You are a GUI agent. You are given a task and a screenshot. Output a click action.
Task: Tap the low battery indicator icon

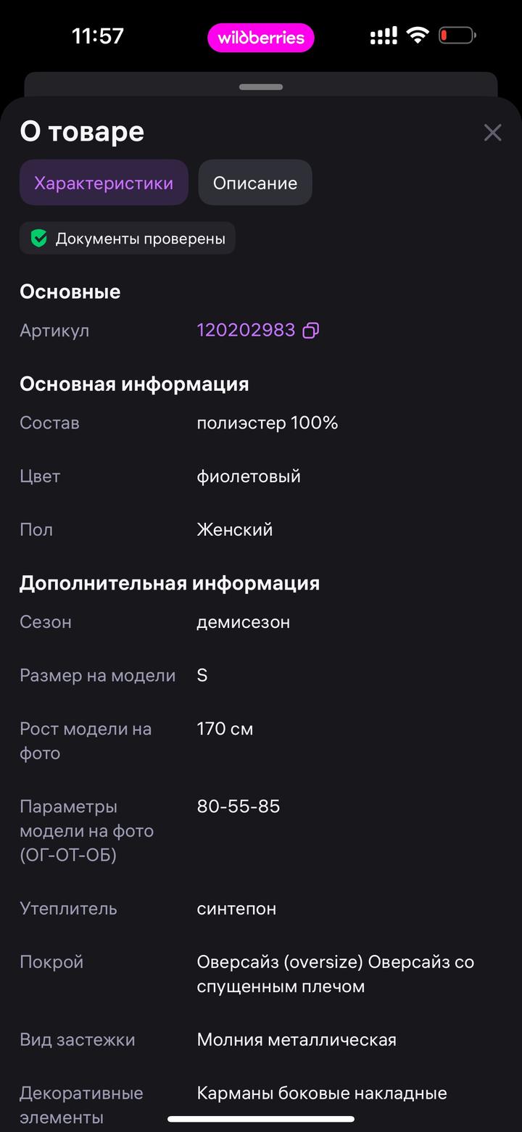455,35
